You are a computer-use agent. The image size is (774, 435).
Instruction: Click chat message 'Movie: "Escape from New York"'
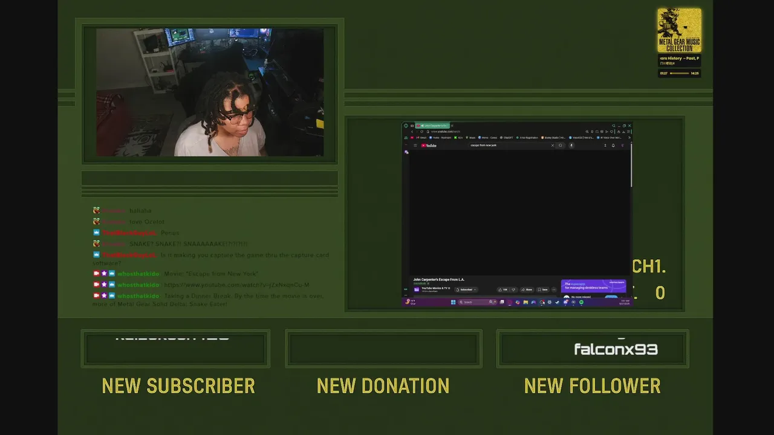click(211, 274)
